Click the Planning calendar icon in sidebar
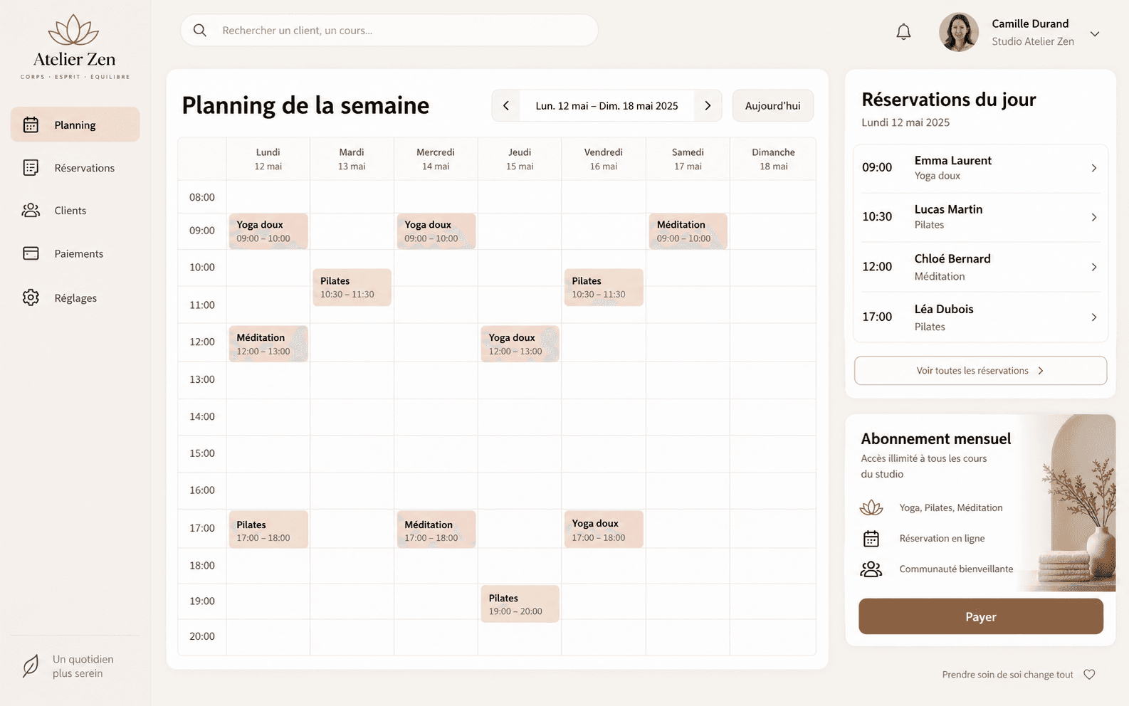 click(31, 125)
